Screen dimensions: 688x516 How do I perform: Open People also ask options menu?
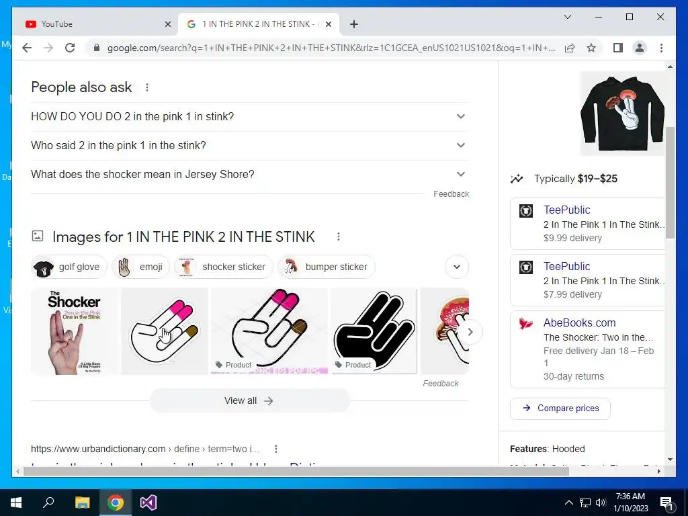pos(147,87)
